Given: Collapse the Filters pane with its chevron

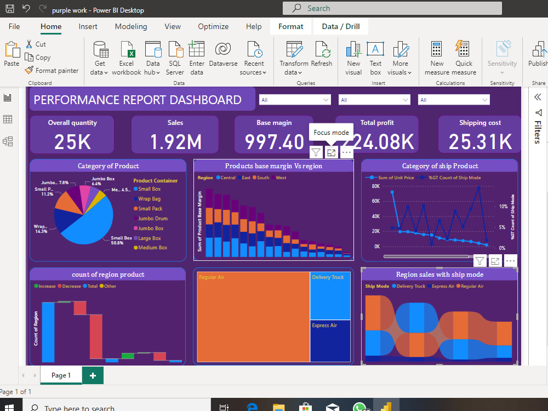Looking at the screenshot, I should [x=538, y=96].
